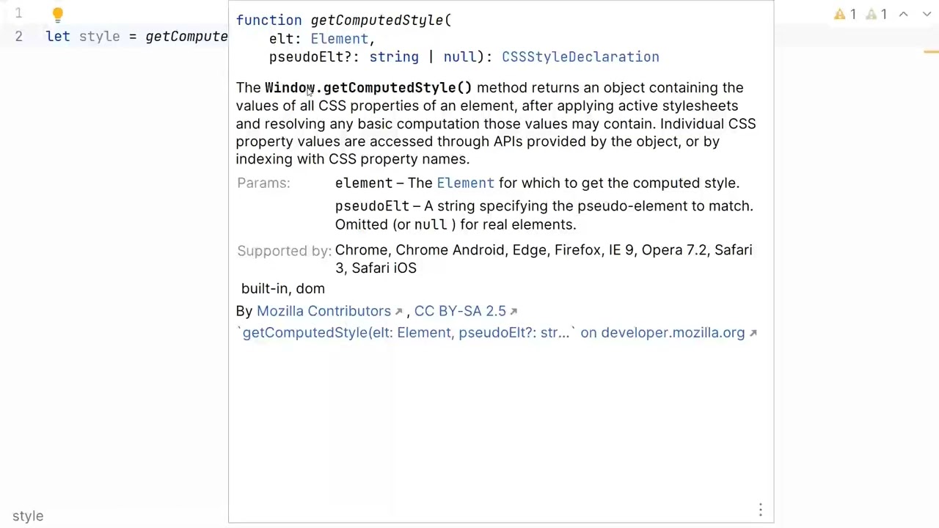Viewport: 939px width, 528px height.
Task: Open the CC BY-SA 2.5 license link
Action: (x=460, y=311)
